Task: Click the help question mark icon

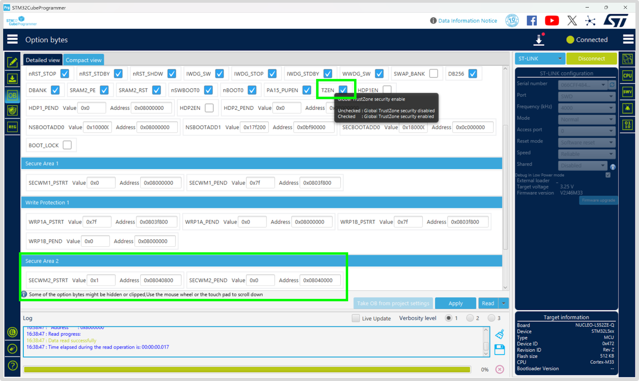Action: [12, 366]
